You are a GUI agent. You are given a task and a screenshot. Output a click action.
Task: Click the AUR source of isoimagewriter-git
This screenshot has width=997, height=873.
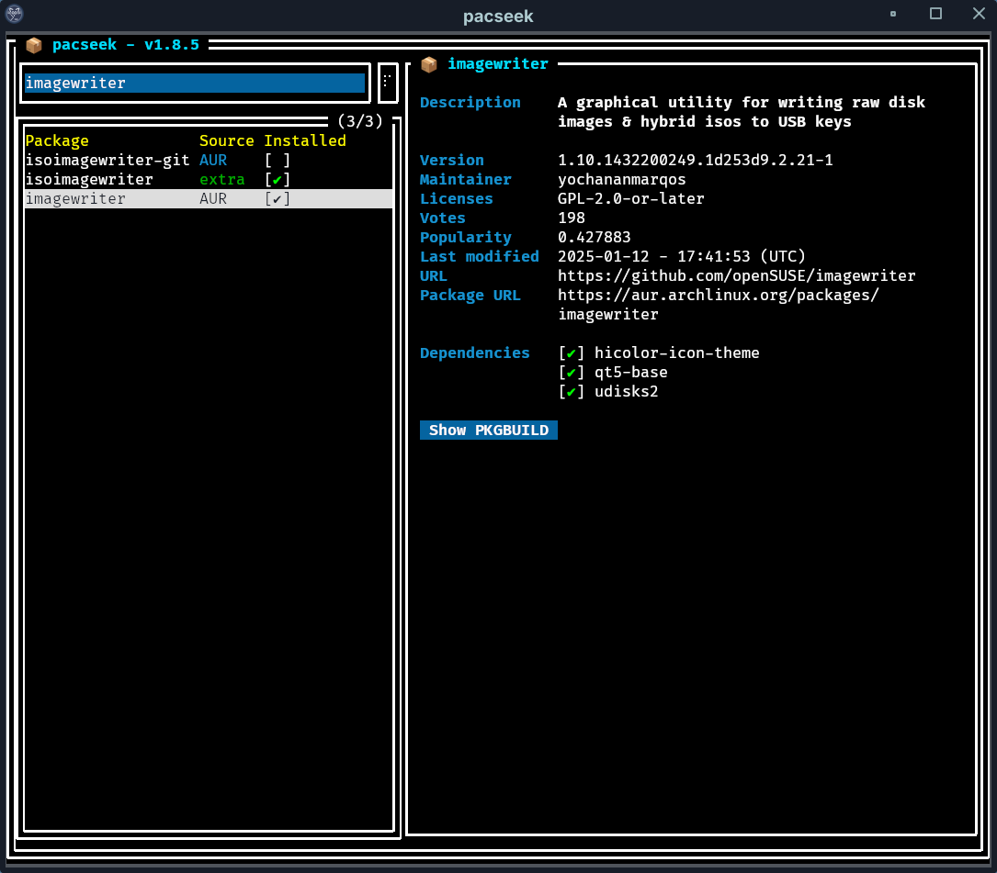click(213, 160)
